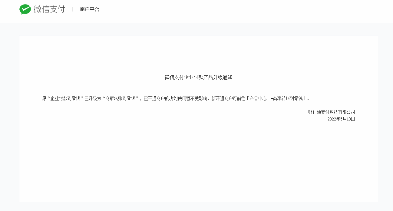Click the green WeChat Pay logo icon
Image resolution: width=393 pixels, height=211 pixels.
pyautogui.click(x=25, y=9)
